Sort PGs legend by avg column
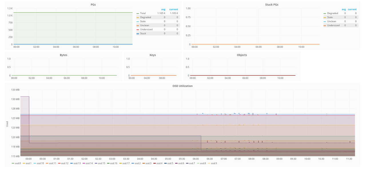Image resolution: width=366 pixels, height=171 pixels. click(x=163, y=9)
